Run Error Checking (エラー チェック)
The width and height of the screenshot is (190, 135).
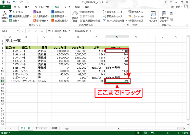136,16
